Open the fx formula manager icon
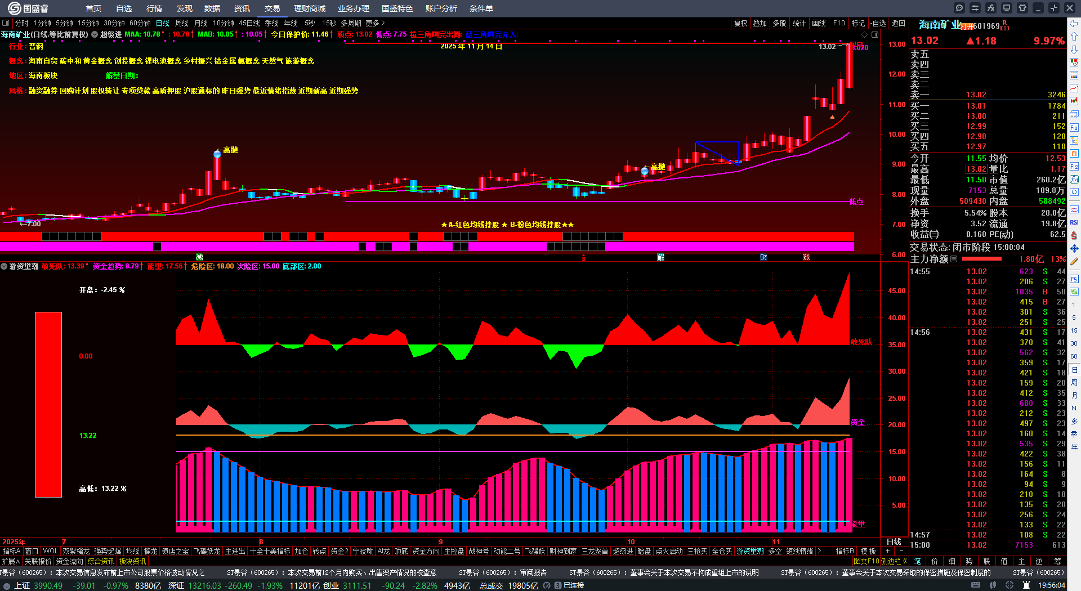This screenshot has height=591, width=1081. pos(991,8)
